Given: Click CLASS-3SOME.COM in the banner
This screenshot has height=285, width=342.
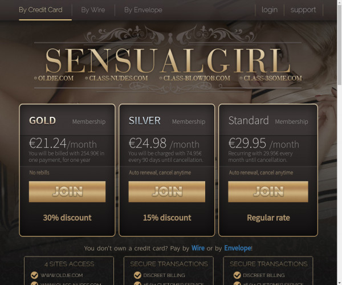Looking at the screenshot, I should 272,78.
